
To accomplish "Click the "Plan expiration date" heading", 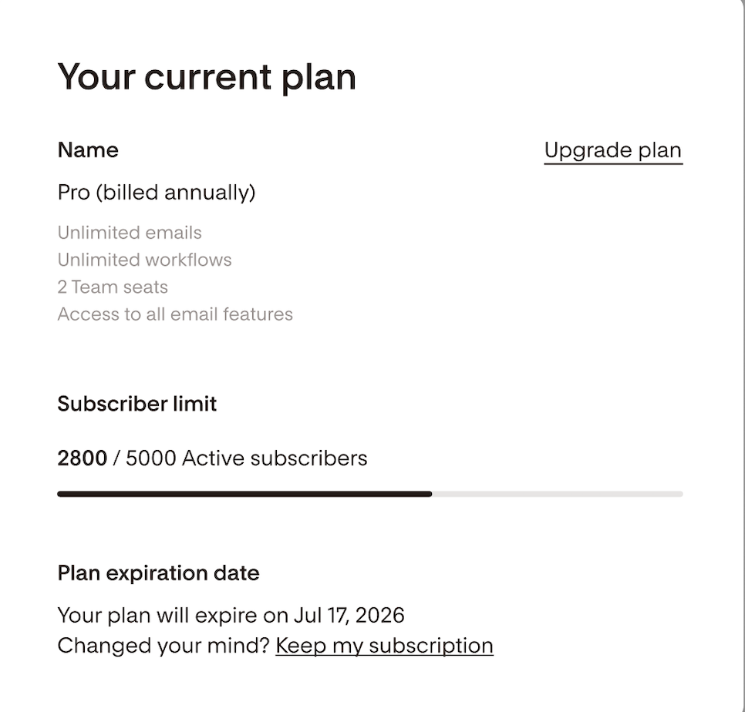I will [158, 573].
